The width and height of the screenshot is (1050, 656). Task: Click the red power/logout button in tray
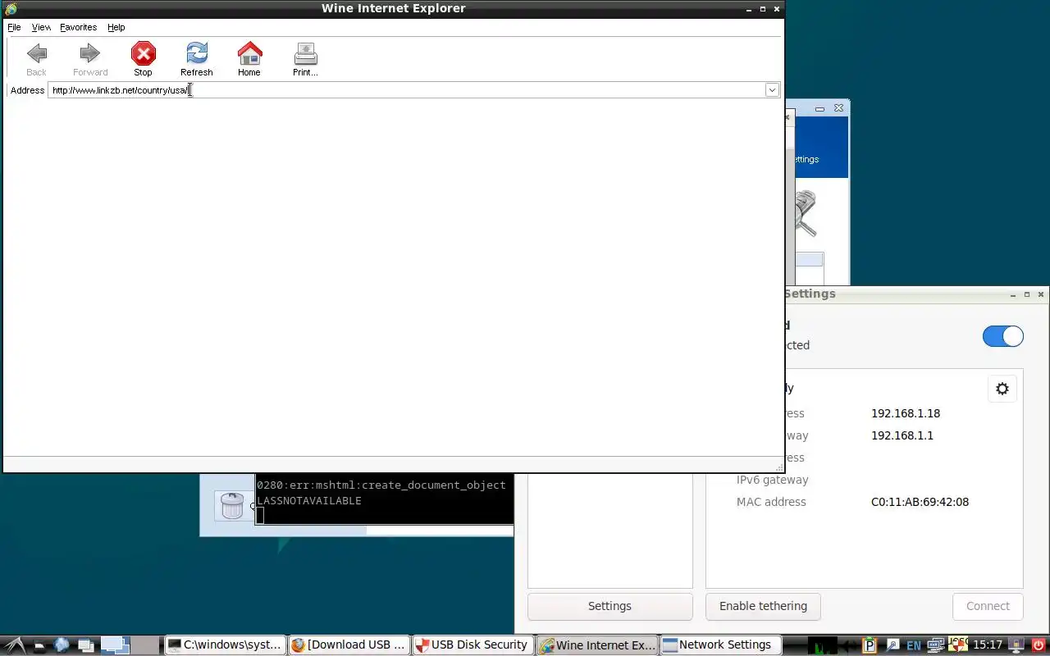click(1039, 645)
